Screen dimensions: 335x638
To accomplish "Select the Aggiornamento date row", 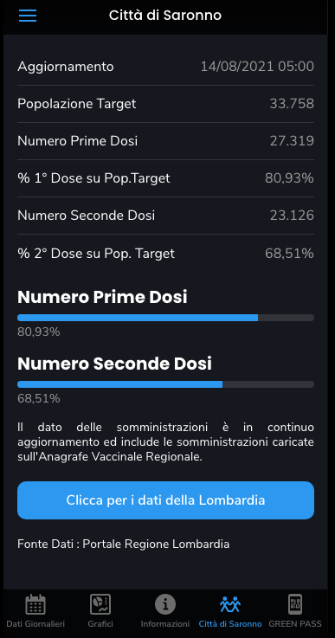I will (x=165, y=67).
